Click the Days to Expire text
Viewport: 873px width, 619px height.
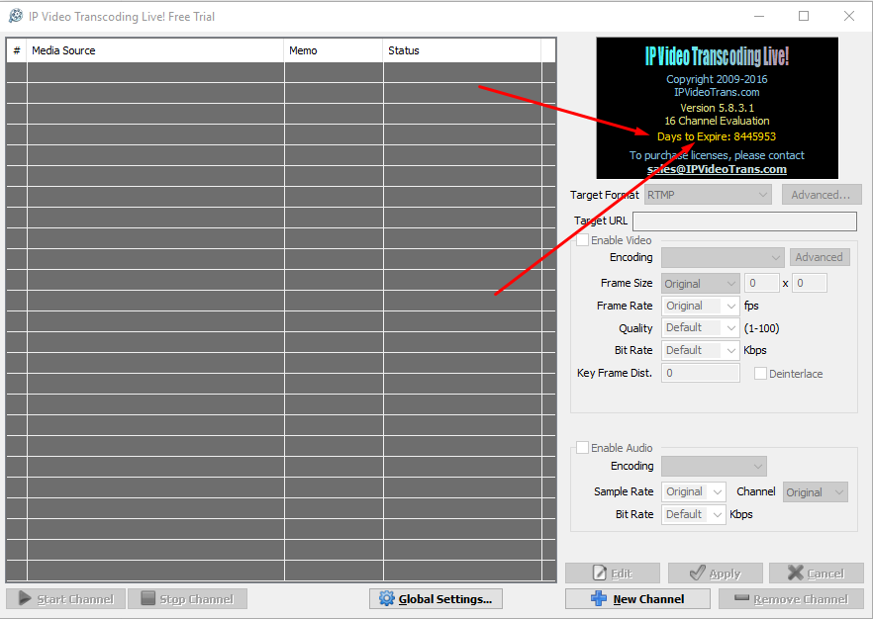pyautogui.click(x=717, y=136)
